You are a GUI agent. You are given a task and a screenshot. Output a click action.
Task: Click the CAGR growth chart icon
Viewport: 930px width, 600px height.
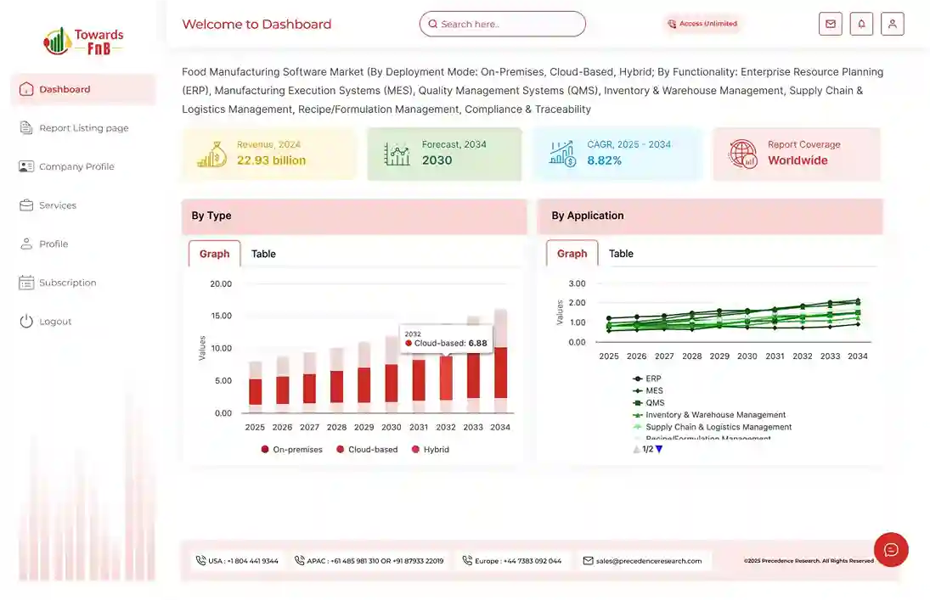click(x=562, y=154)
